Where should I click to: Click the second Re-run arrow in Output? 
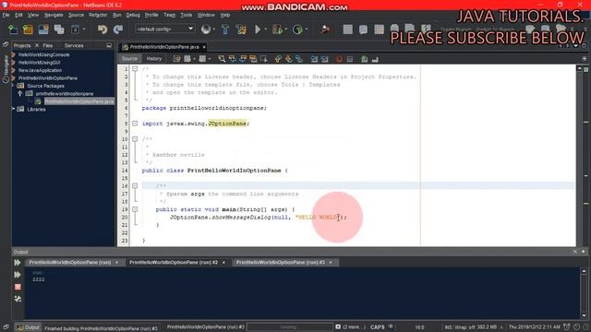[18, 275]
